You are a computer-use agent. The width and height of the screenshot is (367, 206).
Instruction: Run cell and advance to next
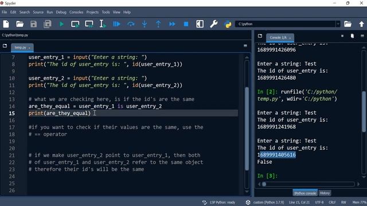click(x=89, y=24)
